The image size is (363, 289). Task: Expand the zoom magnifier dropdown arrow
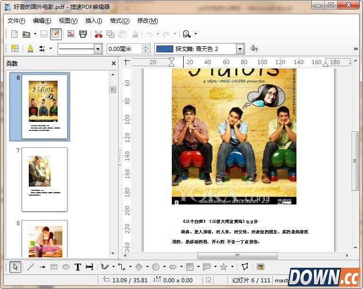coord(195,34)
